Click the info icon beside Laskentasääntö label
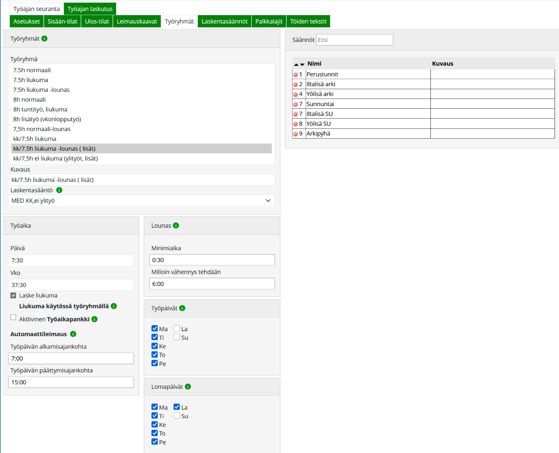The image size is (559, 453). click(x=59, y=190)
